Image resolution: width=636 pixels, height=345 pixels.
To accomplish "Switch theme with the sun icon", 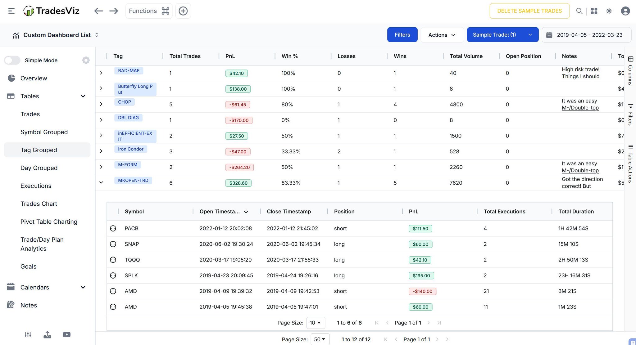I will 609,11.
